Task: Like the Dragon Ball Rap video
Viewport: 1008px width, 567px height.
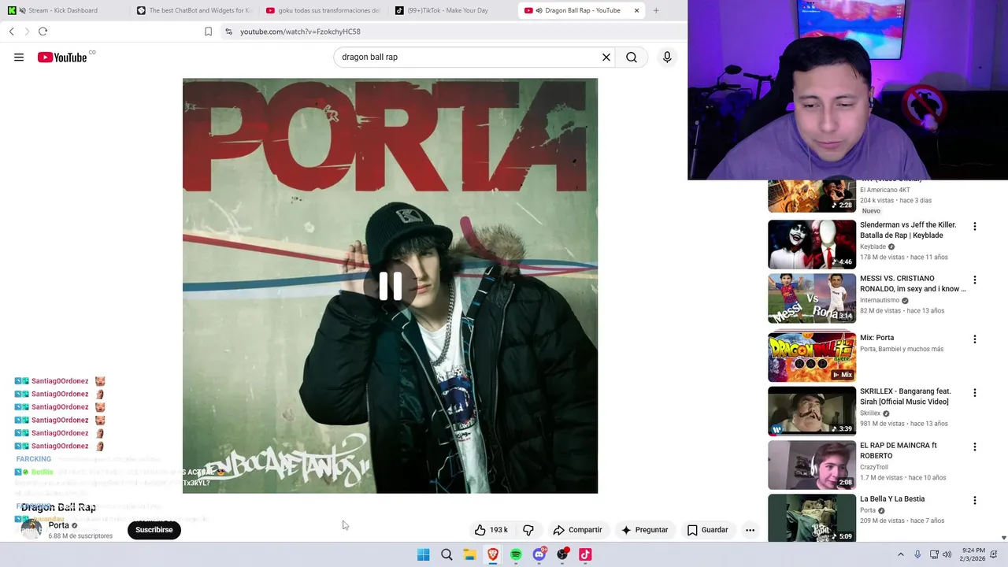Action: [491, 530]
